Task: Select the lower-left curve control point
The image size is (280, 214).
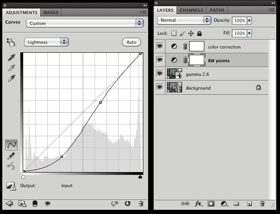Action: coord(61,156)
